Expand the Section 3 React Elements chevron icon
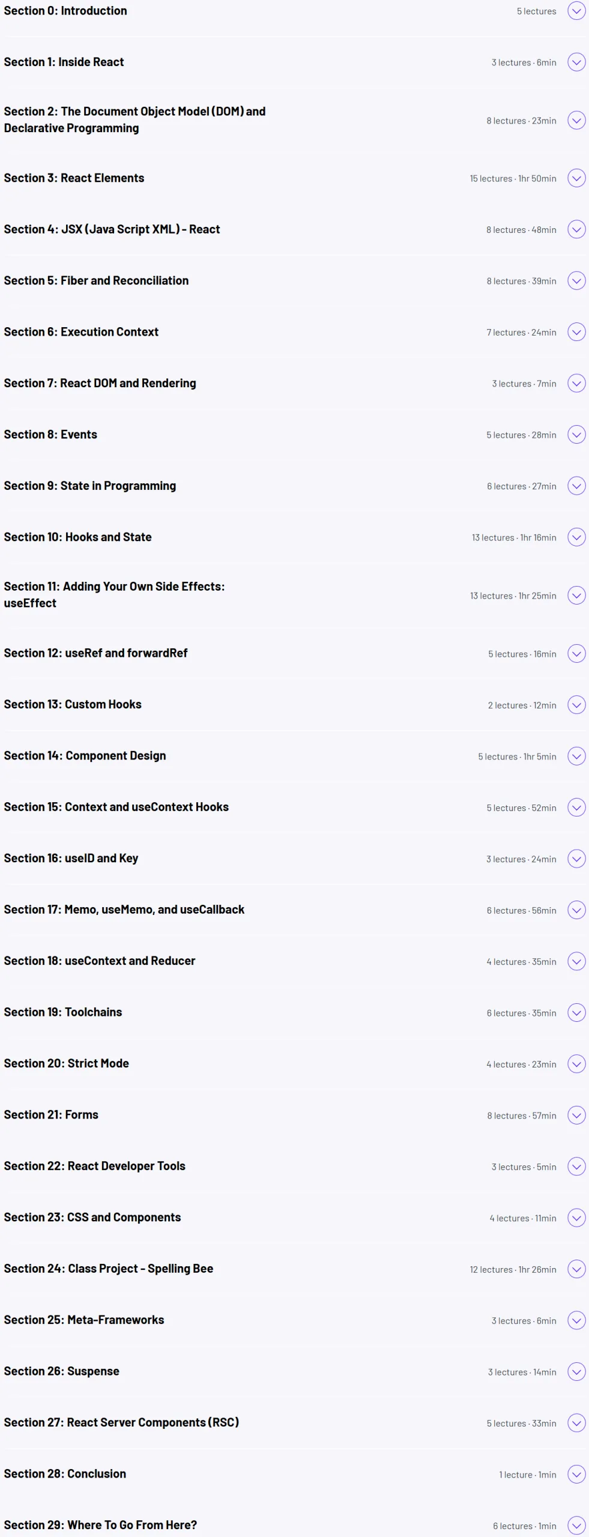 point(576,178)
